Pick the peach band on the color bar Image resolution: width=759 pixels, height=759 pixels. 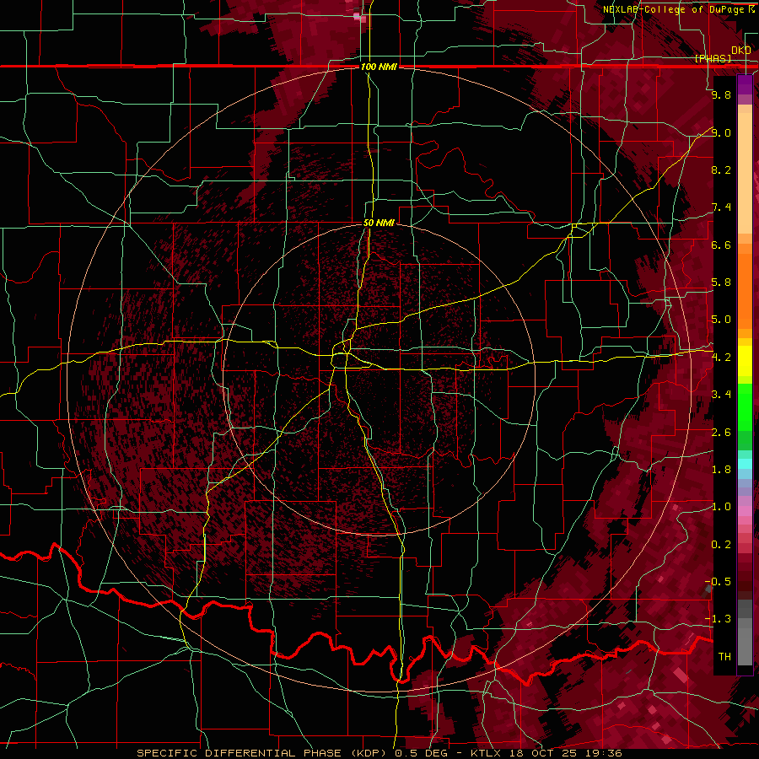[745, 175]
